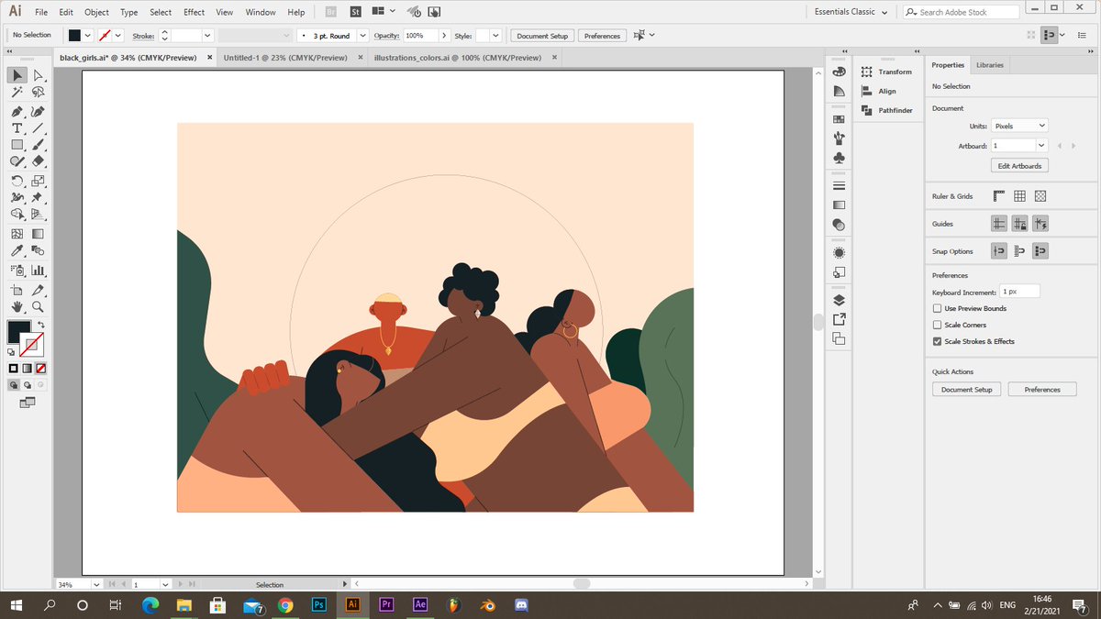
Task: Open the Object menu
Action: (96, 12)
